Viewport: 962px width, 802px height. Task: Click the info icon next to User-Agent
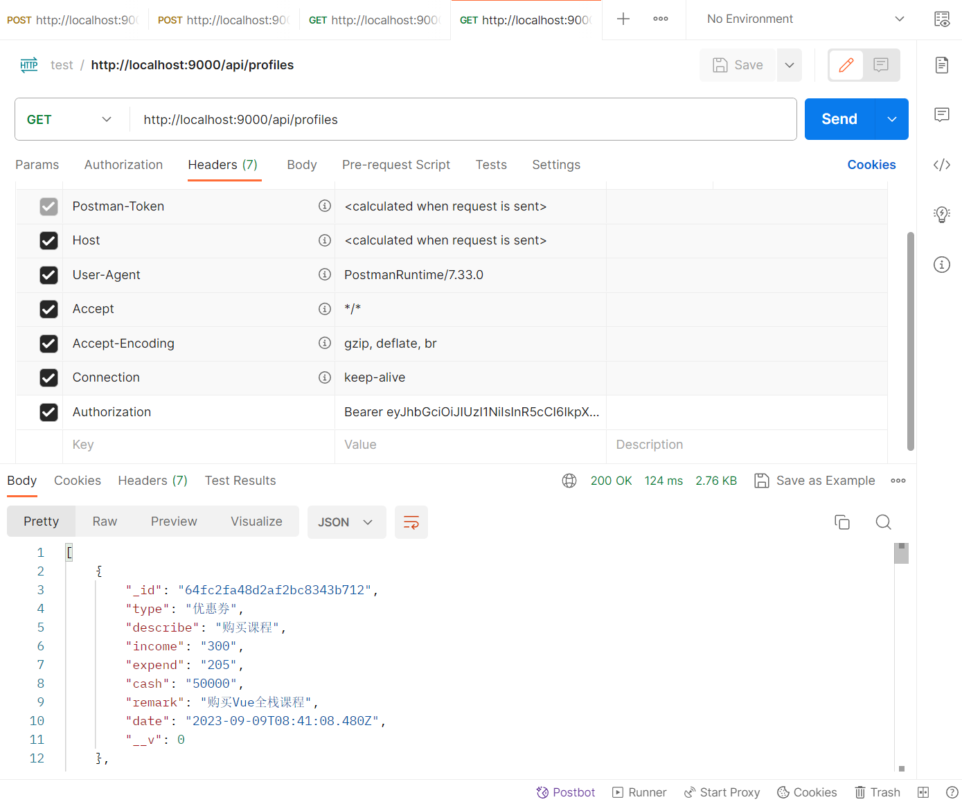click(324, 275)
